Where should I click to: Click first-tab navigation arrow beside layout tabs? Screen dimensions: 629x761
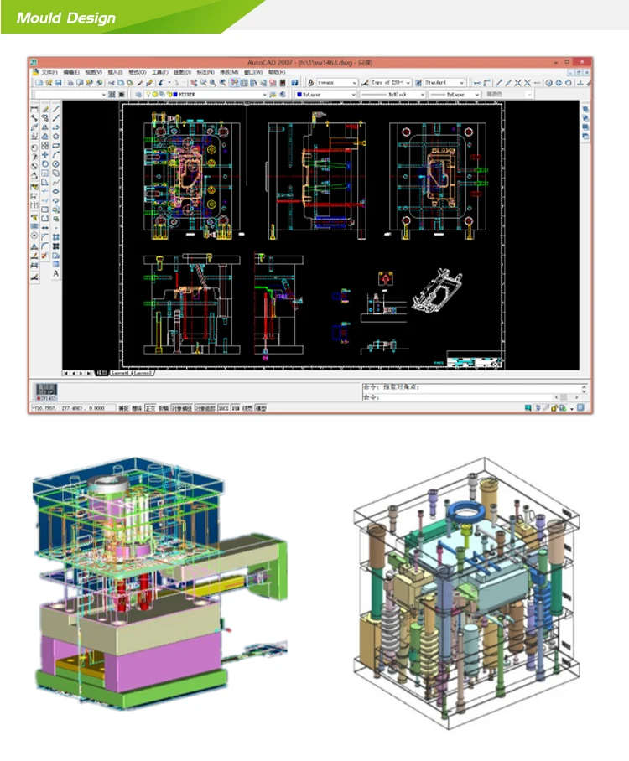point(65,373)
